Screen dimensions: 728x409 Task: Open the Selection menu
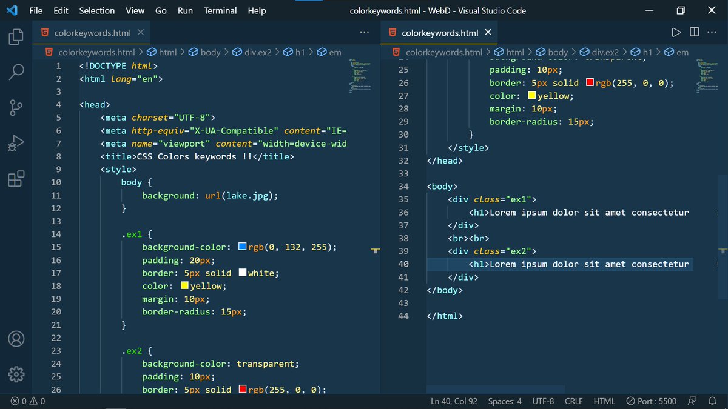[97, 10]
